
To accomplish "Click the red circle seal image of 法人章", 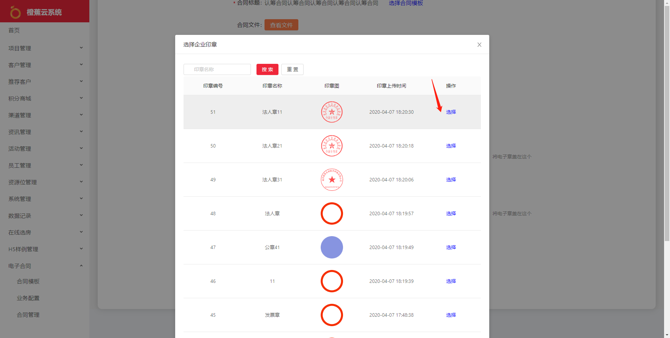I will pos(332,213).
